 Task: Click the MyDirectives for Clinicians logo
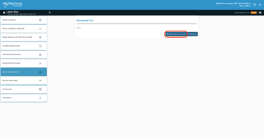coord(12,4)
